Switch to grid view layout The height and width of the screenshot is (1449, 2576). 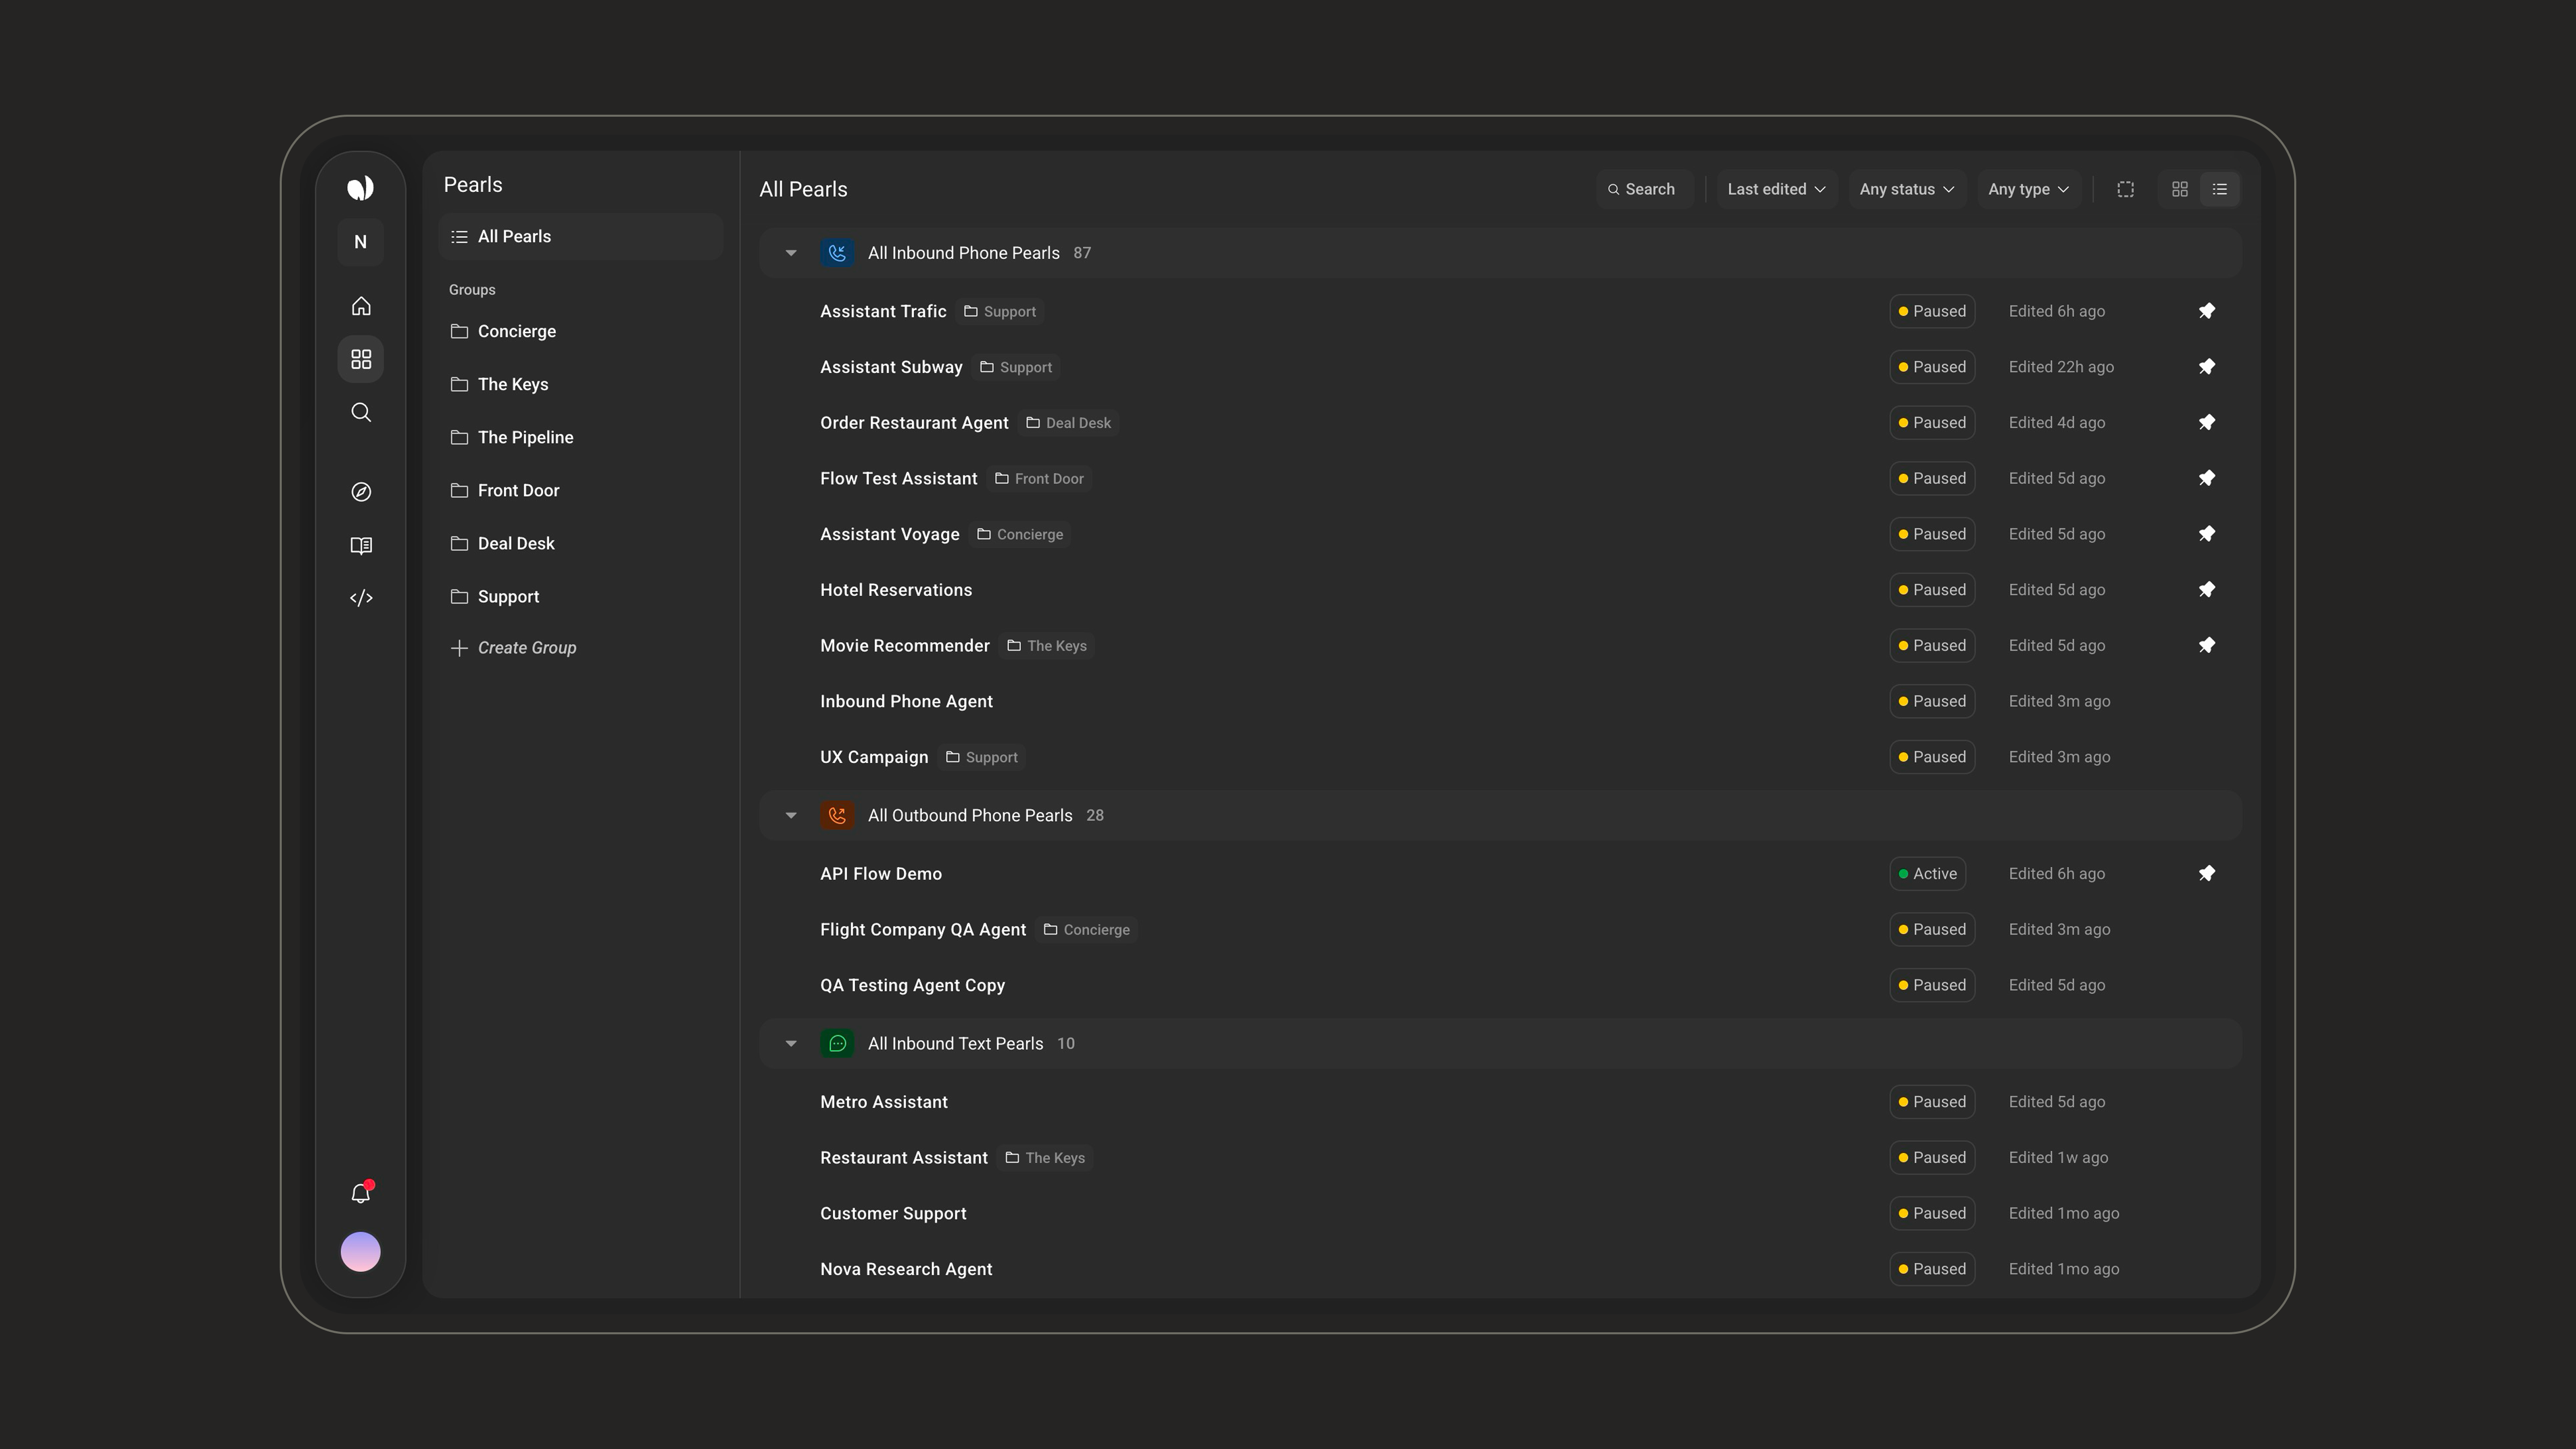(2180, 189)
